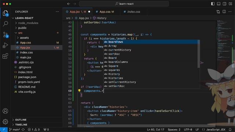
Task: Open the Customize Layout icon
Action: tap(230, 4)
